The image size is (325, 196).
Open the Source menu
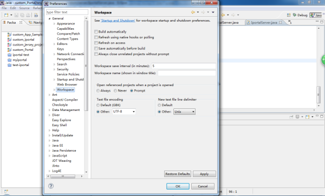click(x=24, y=8)
